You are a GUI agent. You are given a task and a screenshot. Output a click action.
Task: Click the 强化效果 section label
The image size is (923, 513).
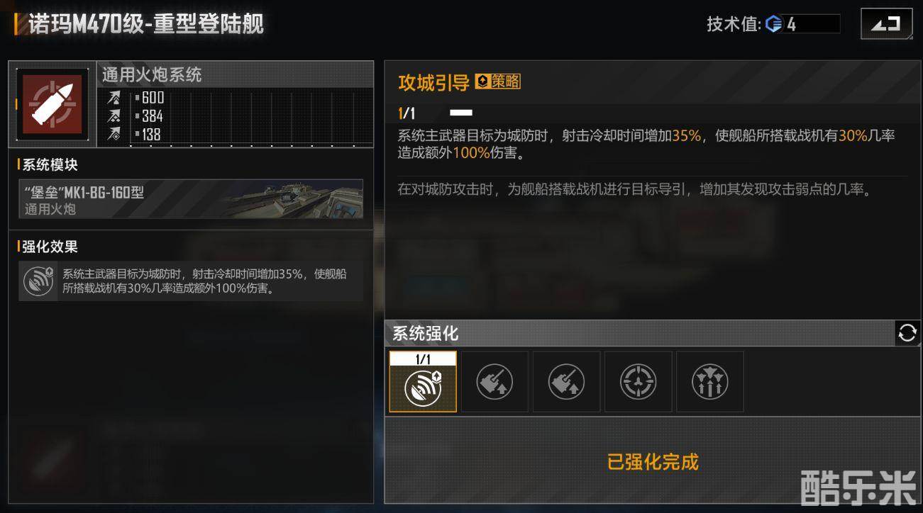(x=50, y=247)
